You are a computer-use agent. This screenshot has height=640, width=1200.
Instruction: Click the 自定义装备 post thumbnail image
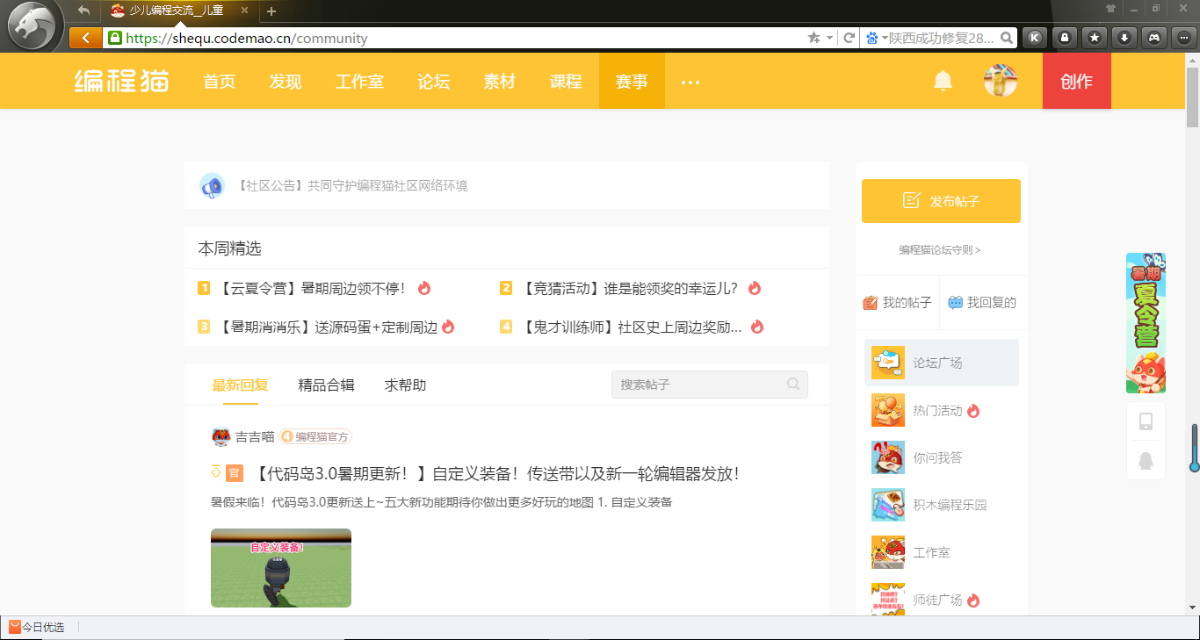click(x=281, y=568)
